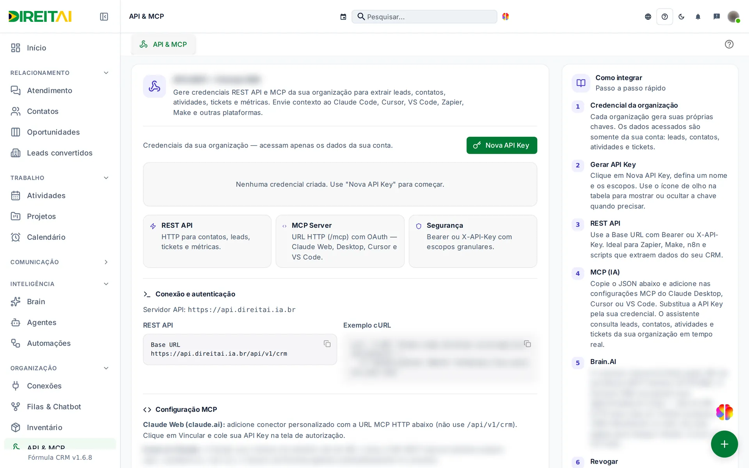The width and height of the screenshot is (749, 468).
Task: Open Agentes in the sidebar
Action: pos(60,323)
